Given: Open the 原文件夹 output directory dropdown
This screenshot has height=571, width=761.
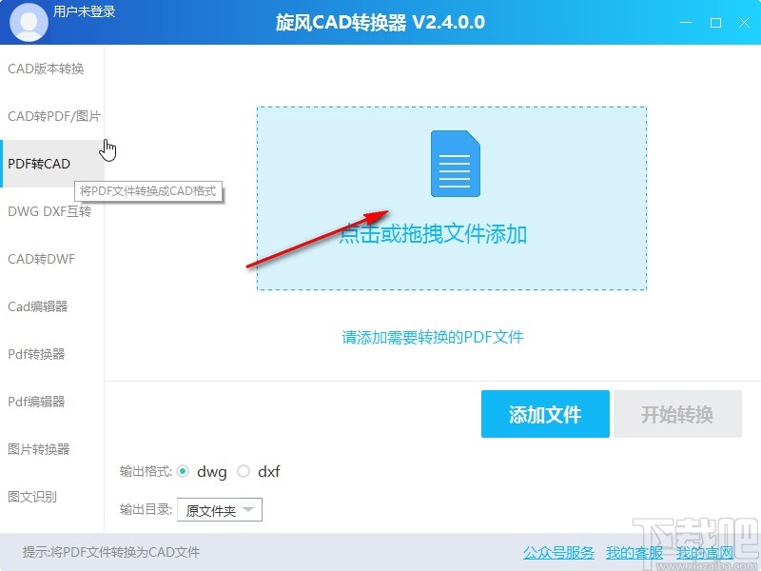Looking at the screenshot, I should coord(221,509).
